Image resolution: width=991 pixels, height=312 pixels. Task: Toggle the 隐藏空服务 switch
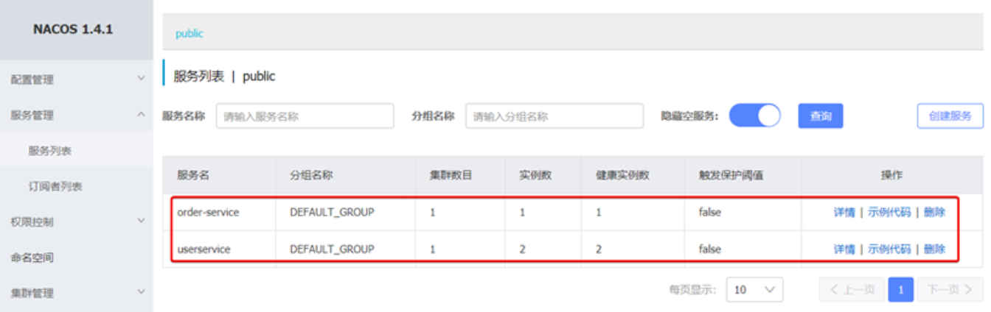pyautogui.click(x=754, y=116)
